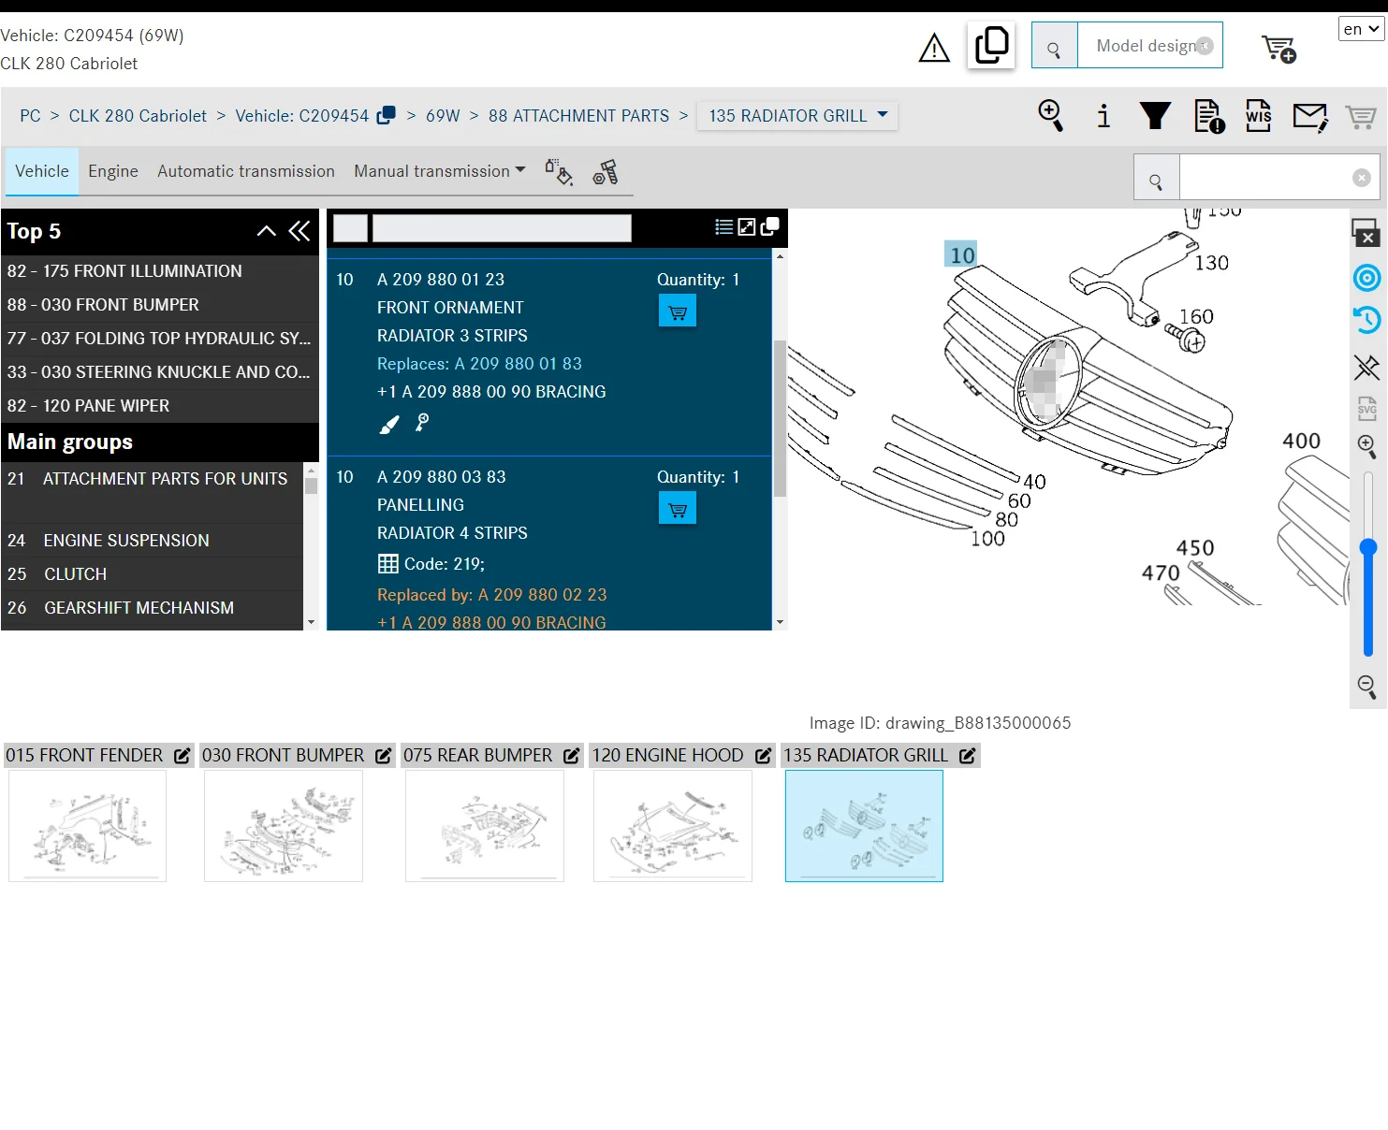The width and height of the screenshot is (1388, 1130).
Task: Collapse the left panel with double chevron
Action: coord(300,231)
